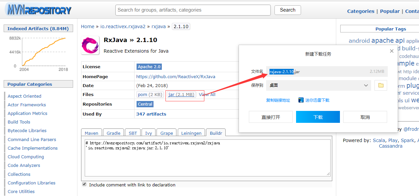Click inside the Buildr snippet text area
The image size is (419, 196).
207,158
